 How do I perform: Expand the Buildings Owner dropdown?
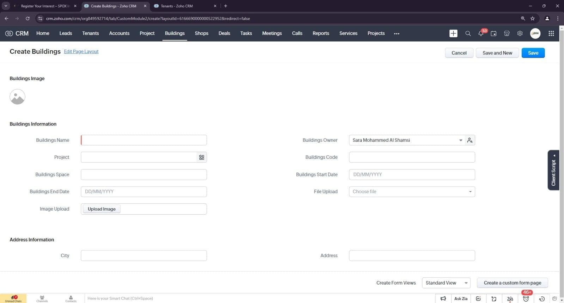[460, 140]
